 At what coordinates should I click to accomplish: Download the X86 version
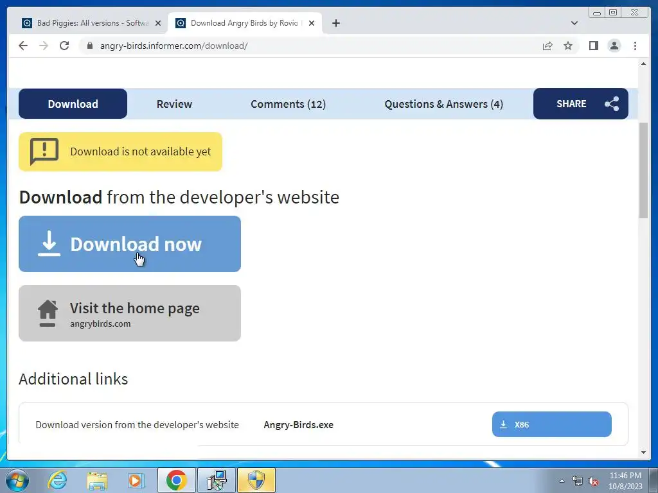551,424
